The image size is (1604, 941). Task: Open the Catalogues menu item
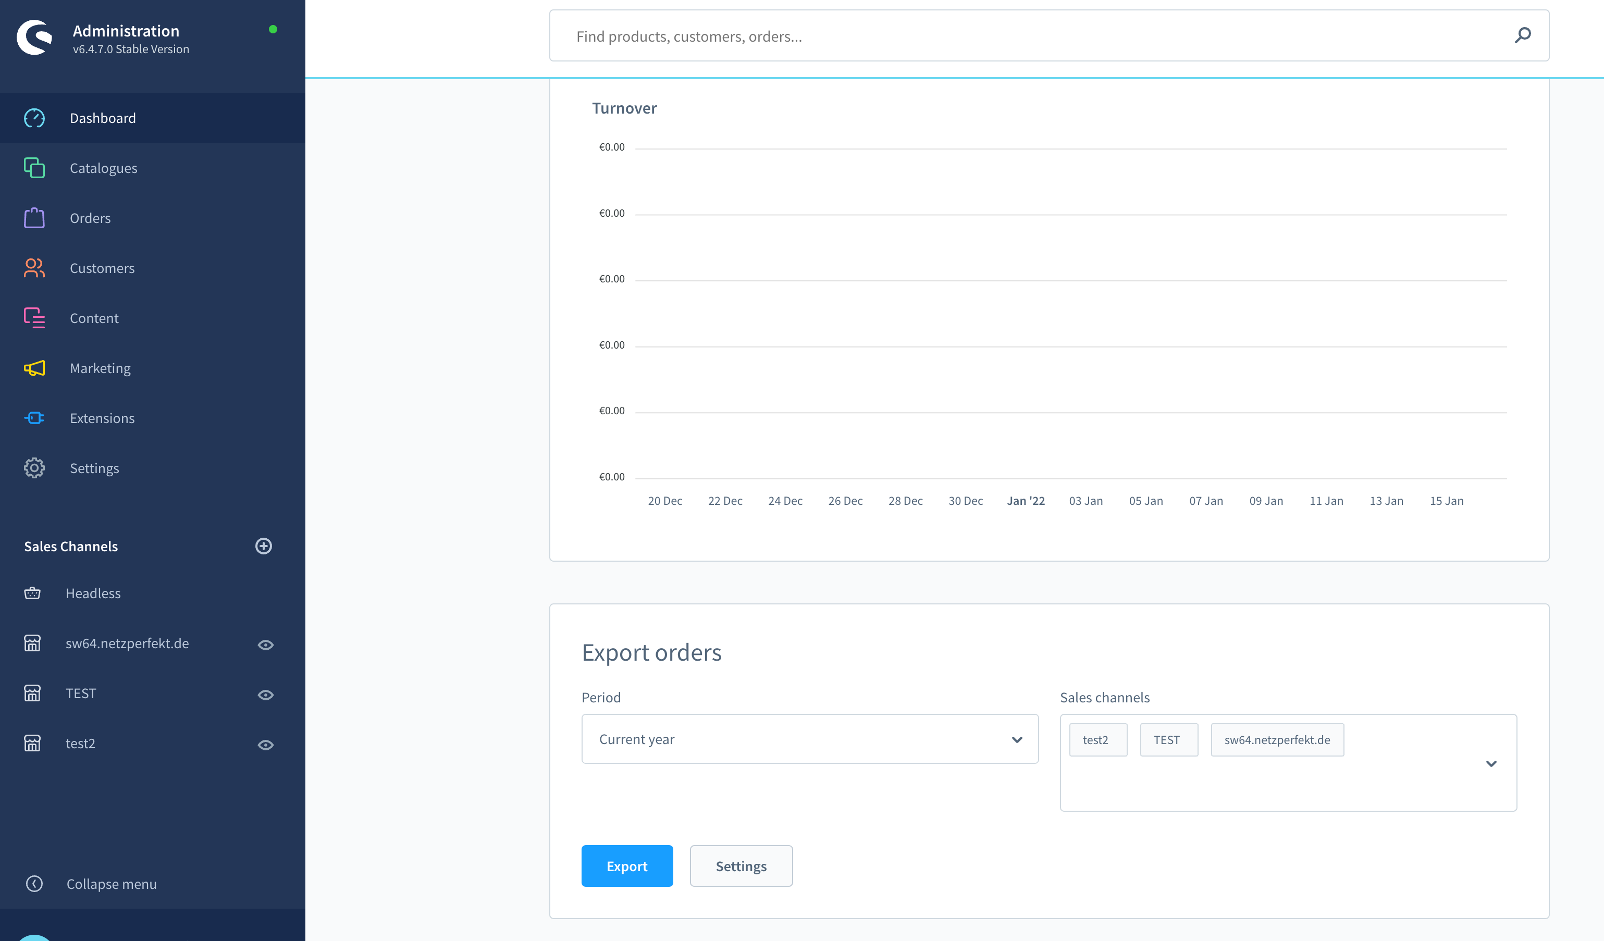click(153, 168)
